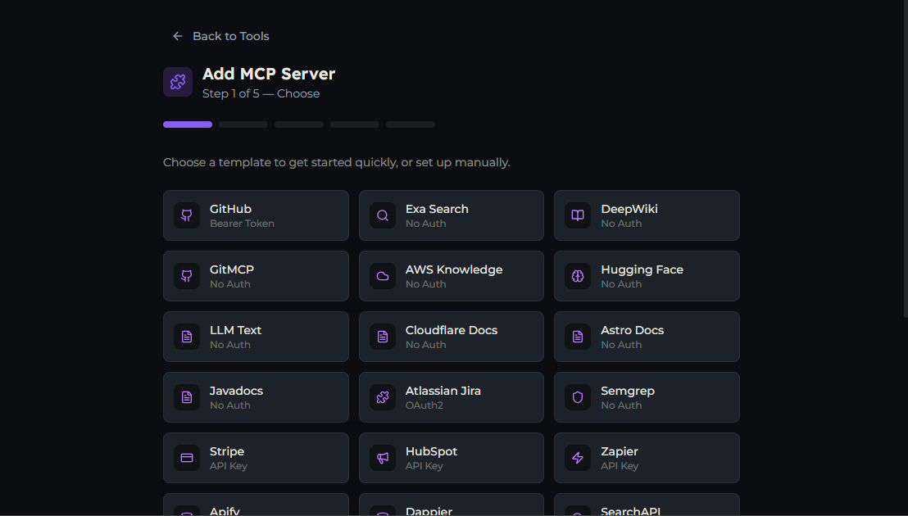Click the page vertical scrollbar thumb
Viewport: 908px width, 516px height.
coord(906,159)
